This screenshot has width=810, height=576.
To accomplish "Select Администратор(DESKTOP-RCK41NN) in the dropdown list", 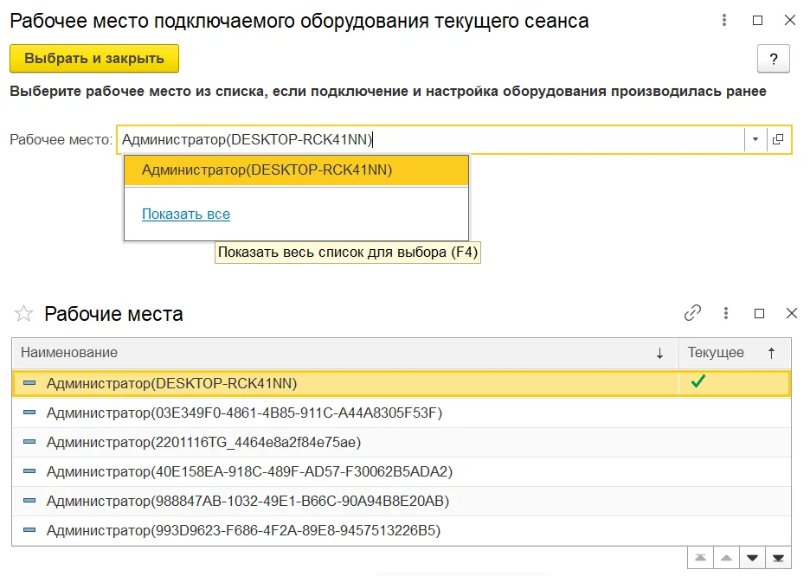I will [x=297, y=170].
